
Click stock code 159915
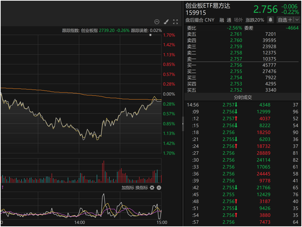tap(196, 13)
